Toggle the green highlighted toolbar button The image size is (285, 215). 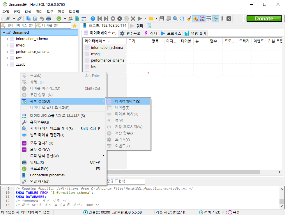[x=215, y=19]
